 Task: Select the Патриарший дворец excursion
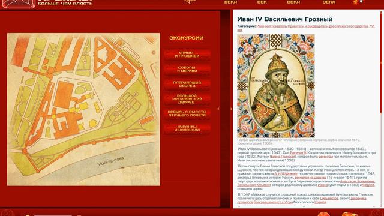point(187,84)
